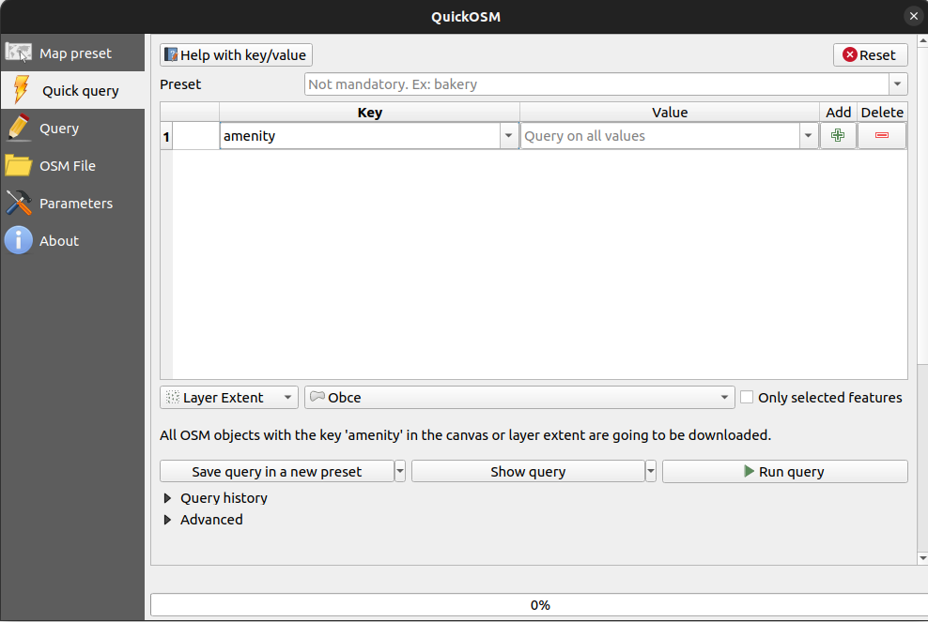The height and width of the screenshot is (622, 928).
Task: Click the vertical scrollbar down arrow
Action: click(922, 557)
